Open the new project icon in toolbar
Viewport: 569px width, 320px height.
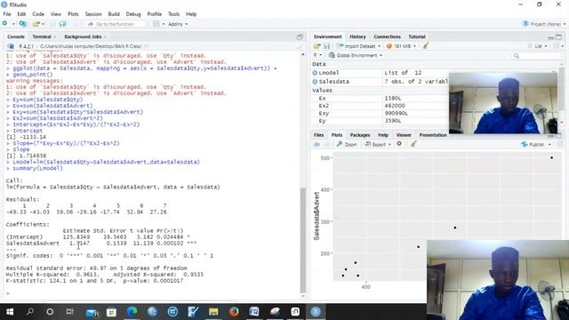coord(22,24)
